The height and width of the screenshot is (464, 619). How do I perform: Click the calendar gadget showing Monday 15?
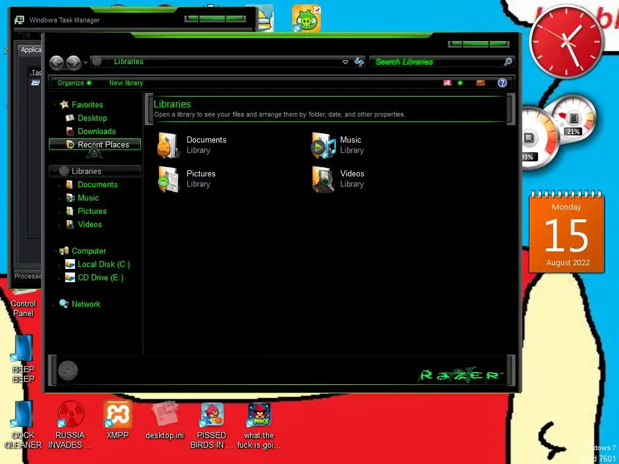(566, 232)
